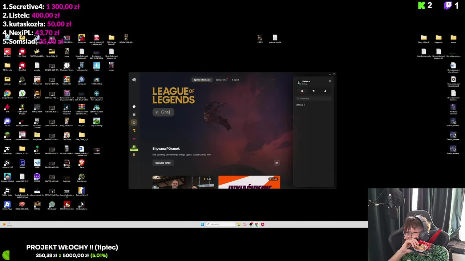Click the j3wburn profile avatar

tap(299, 82)
